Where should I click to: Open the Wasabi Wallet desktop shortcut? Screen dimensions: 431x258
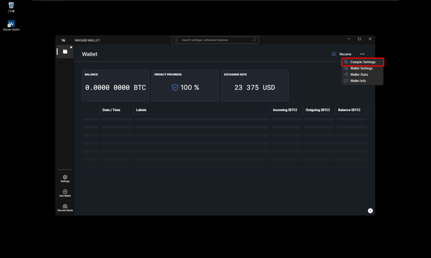coord(11,25)
